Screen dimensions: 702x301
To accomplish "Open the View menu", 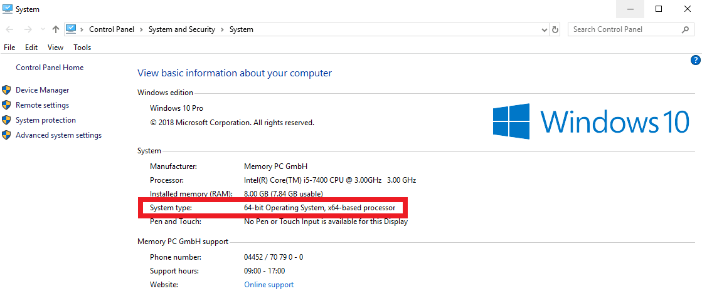I will (55, 48).
